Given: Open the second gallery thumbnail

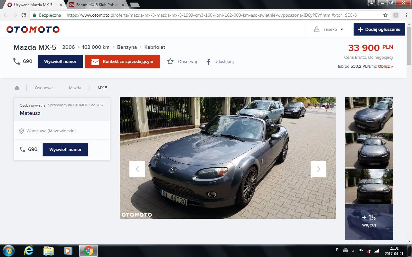Looking at the screenshot, I should pyautogui.click(x=369, y=151).
